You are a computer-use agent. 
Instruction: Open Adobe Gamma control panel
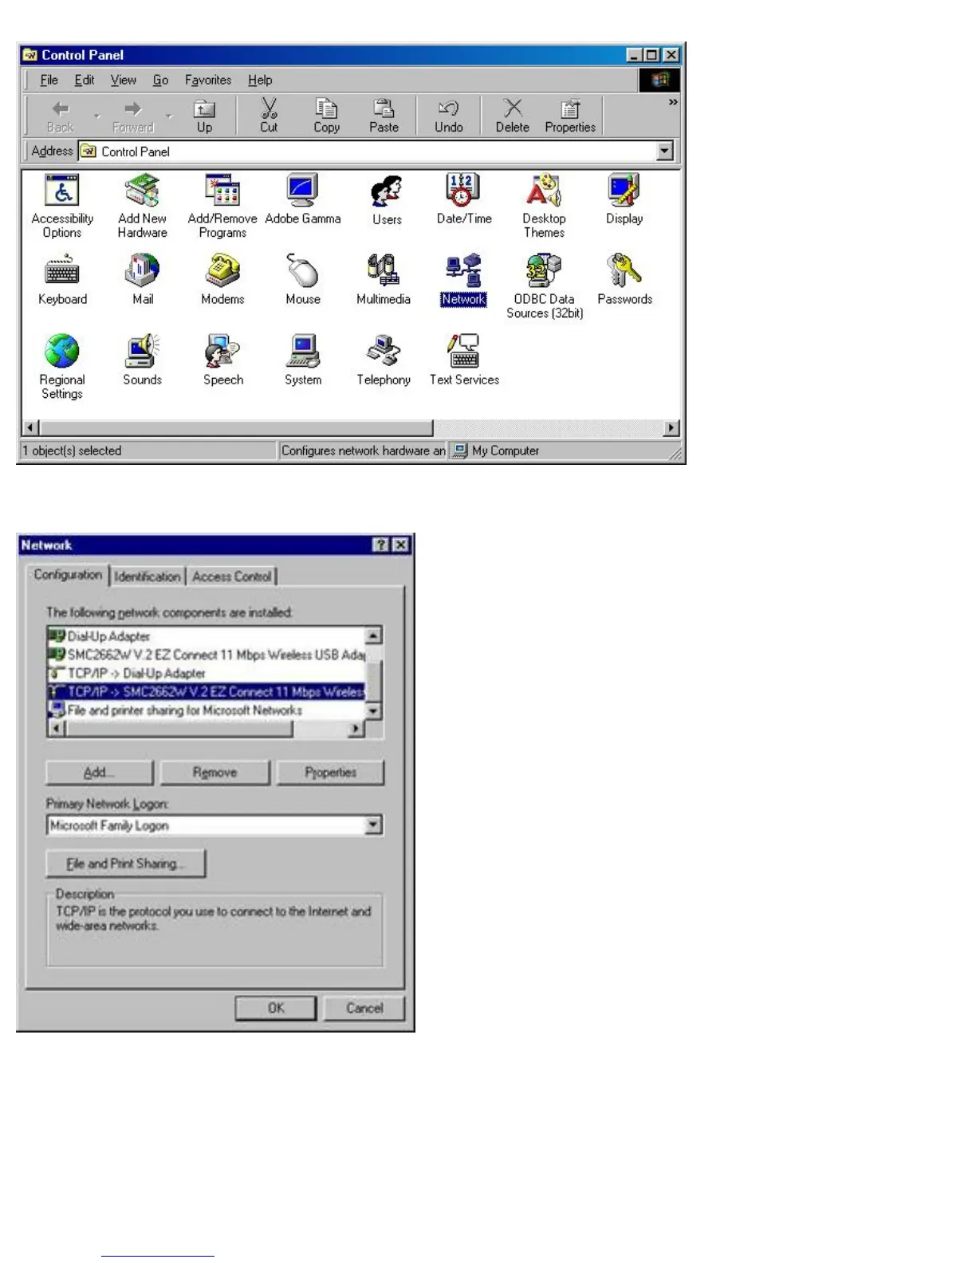pyautogui.click(x=303, y=199)
